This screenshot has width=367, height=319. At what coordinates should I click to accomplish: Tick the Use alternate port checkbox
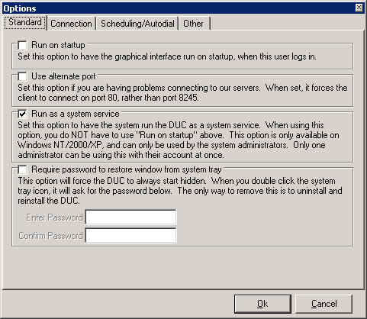click(22, 76)
